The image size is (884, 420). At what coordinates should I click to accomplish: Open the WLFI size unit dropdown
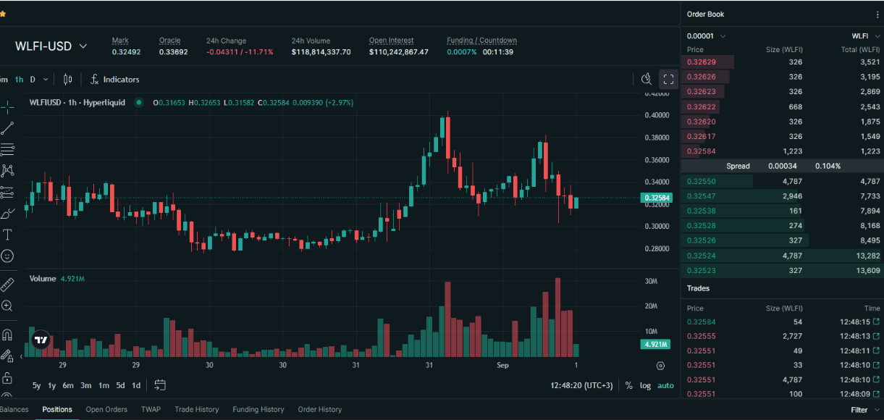(x=864, y=35)
